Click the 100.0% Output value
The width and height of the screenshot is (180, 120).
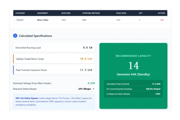pos(153,89)
